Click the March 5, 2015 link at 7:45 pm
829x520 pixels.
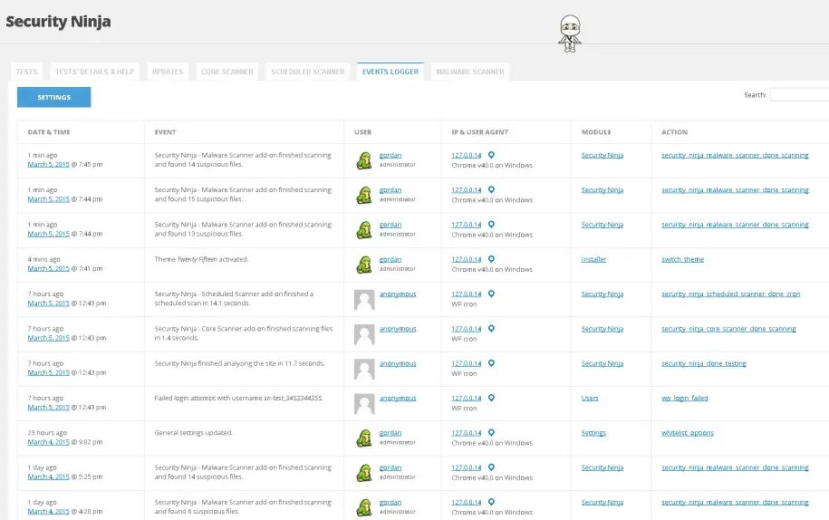tap(49, 164)
